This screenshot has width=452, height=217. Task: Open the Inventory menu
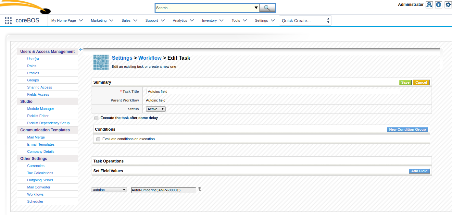click(x=212, y=20)
